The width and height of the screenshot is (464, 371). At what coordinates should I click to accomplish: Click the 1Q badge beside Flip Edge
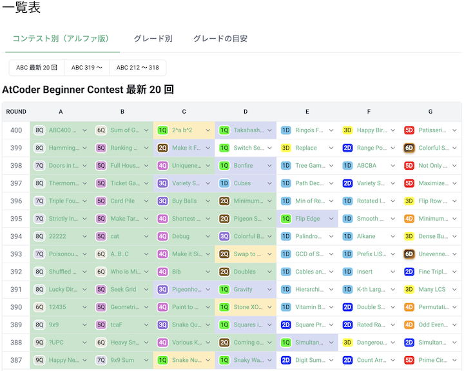pos(286,219)
